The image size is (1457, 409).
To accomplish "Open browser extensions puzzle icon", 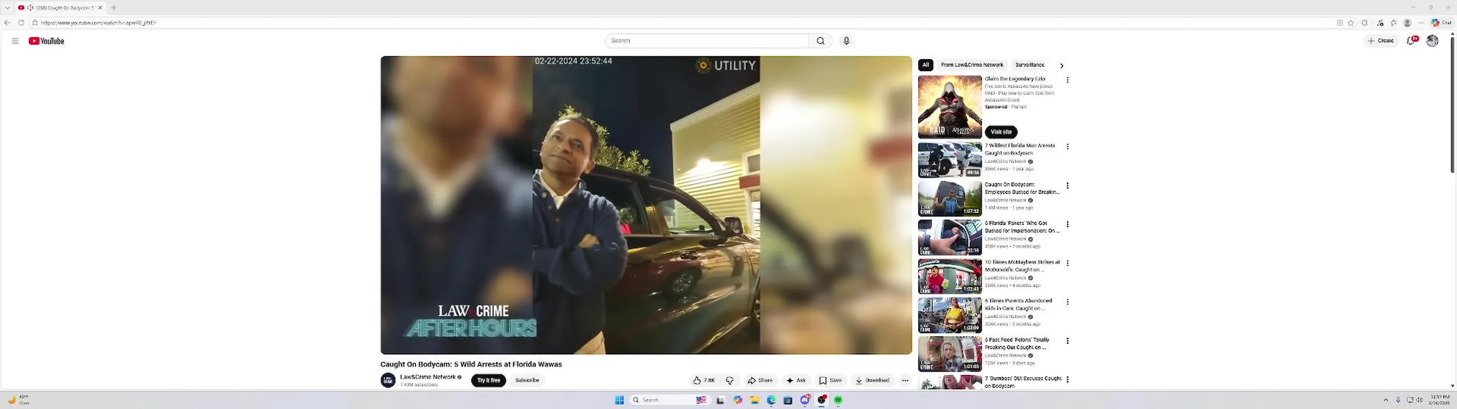I will coord(1364,23).
